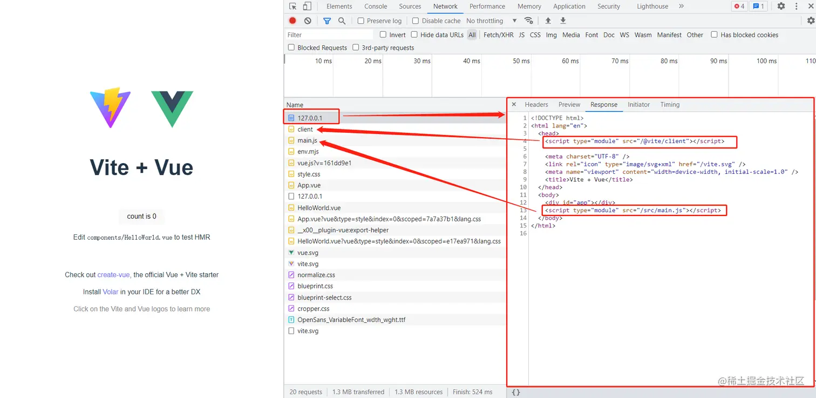Viewport: 816px width, 398px height.
Task: Click the pretty print curly braces icon
Action: (x=515, y=392)
